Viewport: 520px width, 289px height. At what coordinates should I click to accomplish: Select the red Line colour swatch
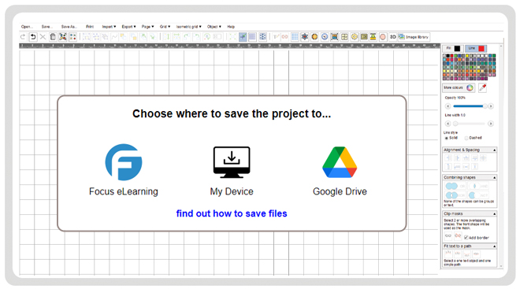(481, 48)
